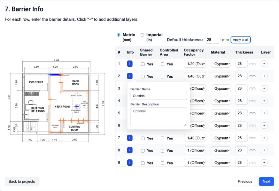Click the Default thickness field
Image resolution: width=279 pixels, height=191 pixels.
(213, 40)
